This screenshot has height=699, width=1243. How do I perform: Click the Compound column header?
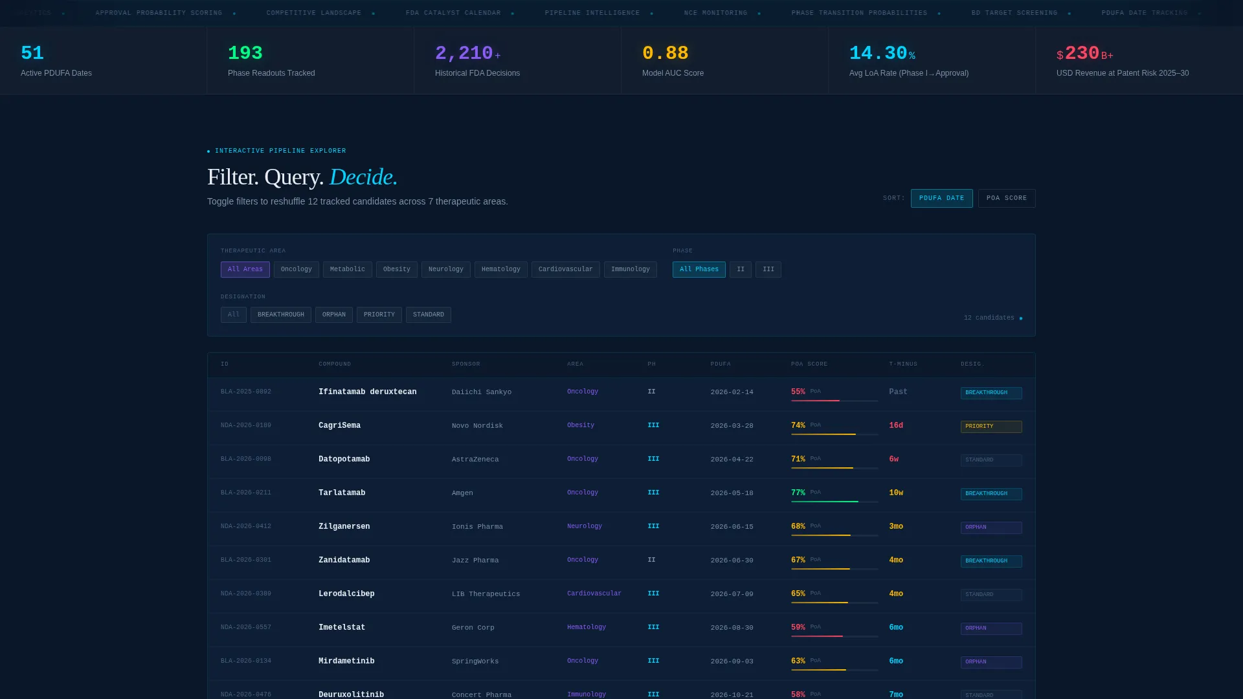(335, 364)
